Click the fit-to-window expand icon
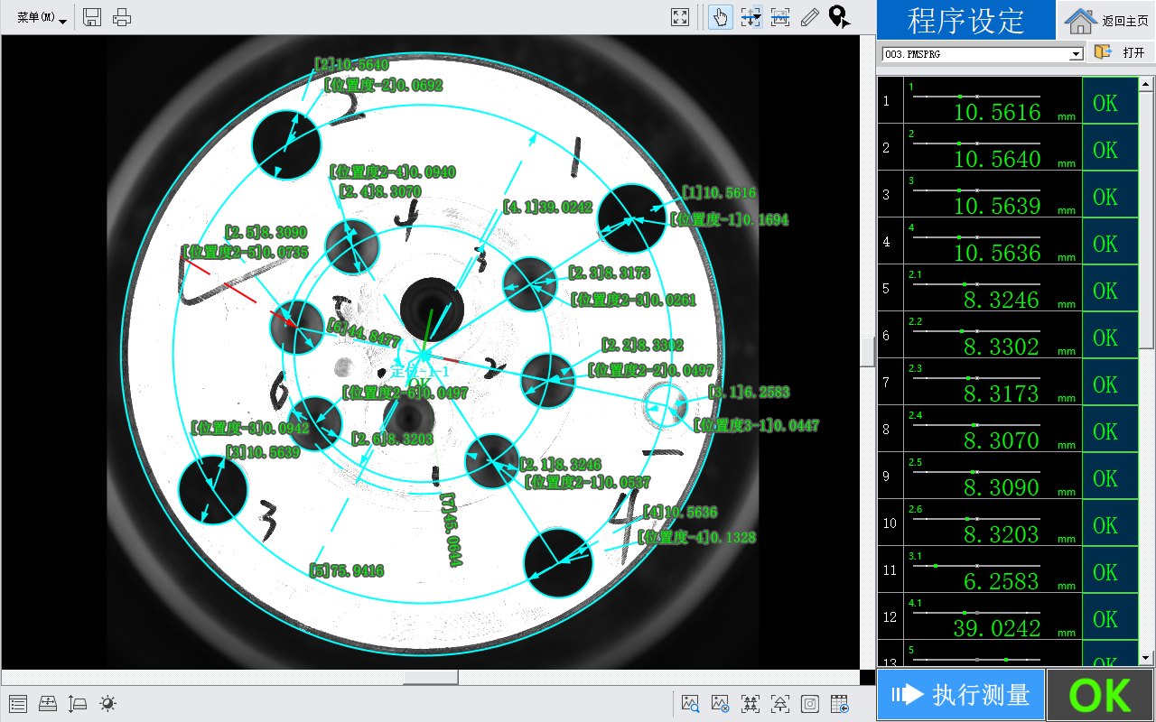 [x=681, y=16]
